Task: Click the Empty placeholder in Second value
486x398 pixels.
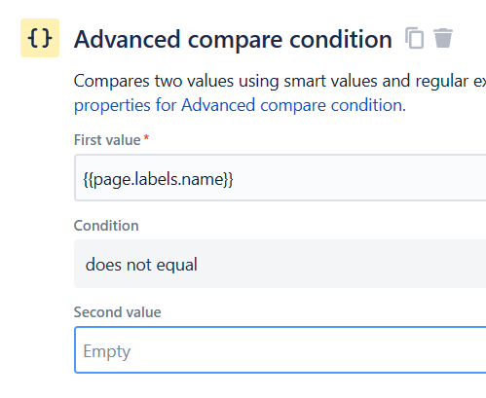Action: (x=107, y=351)
